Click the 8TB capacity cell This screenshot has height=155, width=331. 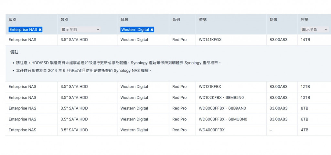(x=304, y=108)
